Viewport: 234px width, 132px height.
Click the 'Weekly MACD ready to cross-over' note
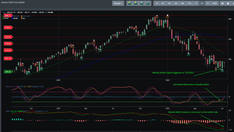(193, 112)
